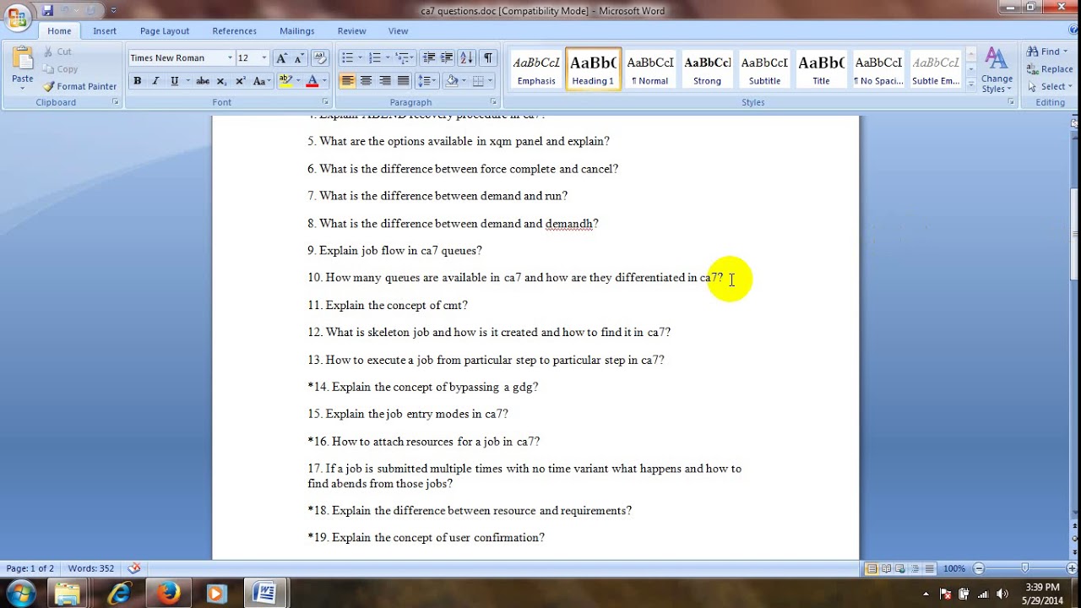Apply the Strong style

[x=707, y=69]
